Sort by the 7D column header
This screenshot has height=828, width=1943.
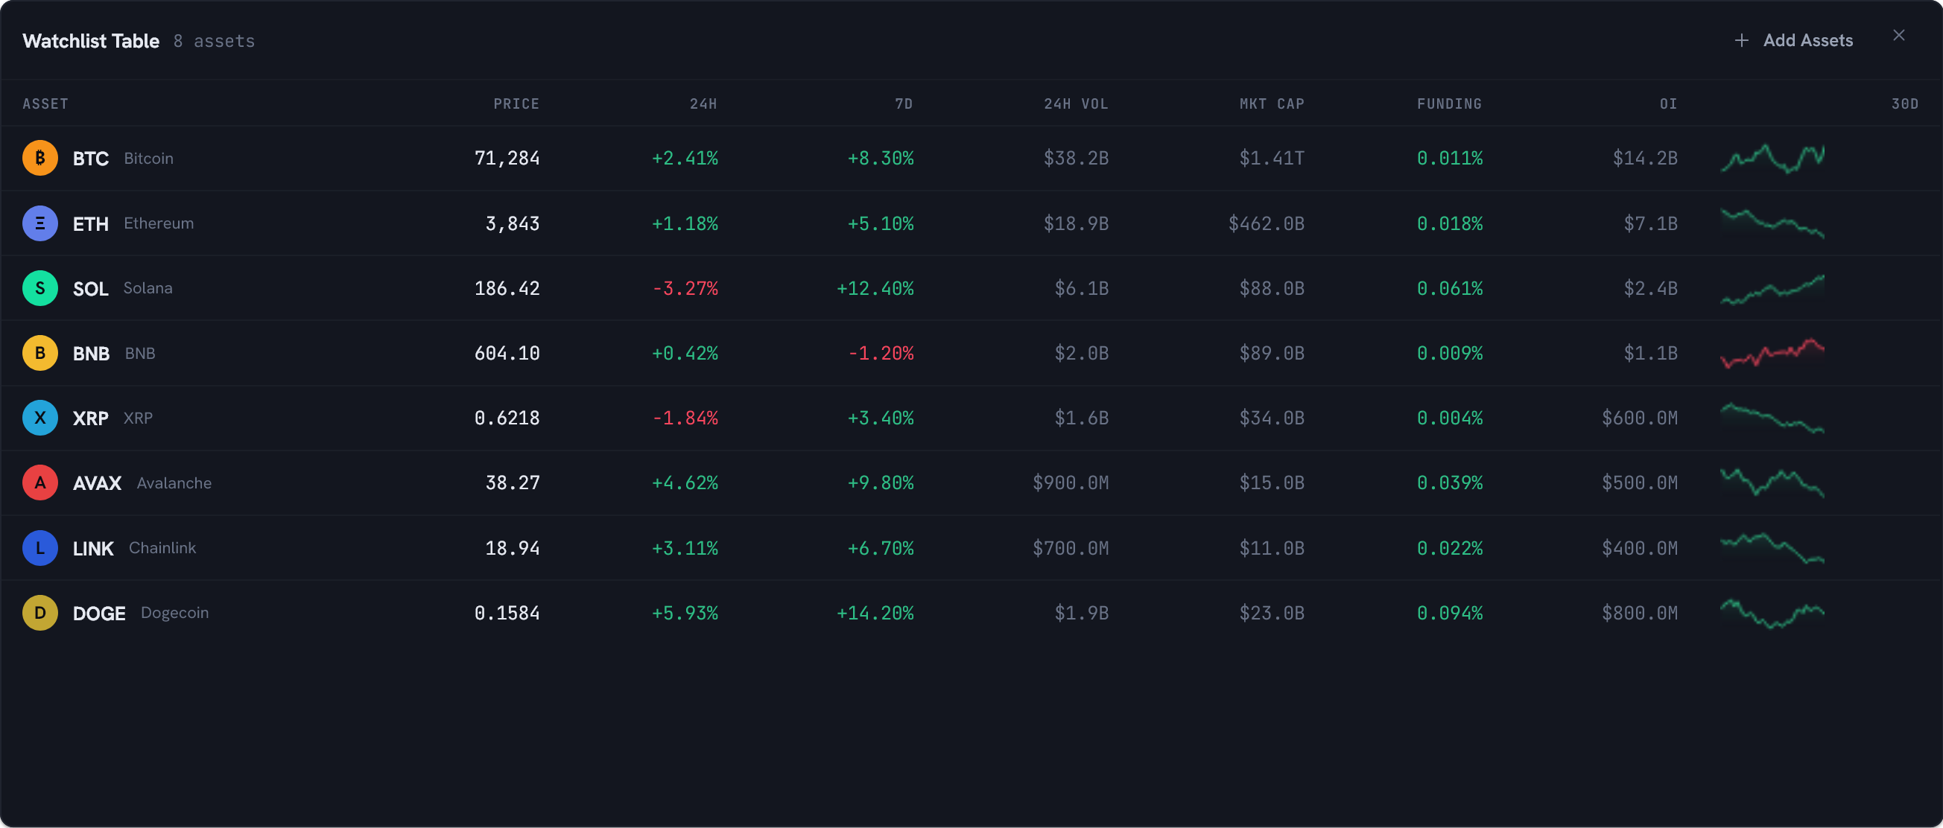coord(904,104)
